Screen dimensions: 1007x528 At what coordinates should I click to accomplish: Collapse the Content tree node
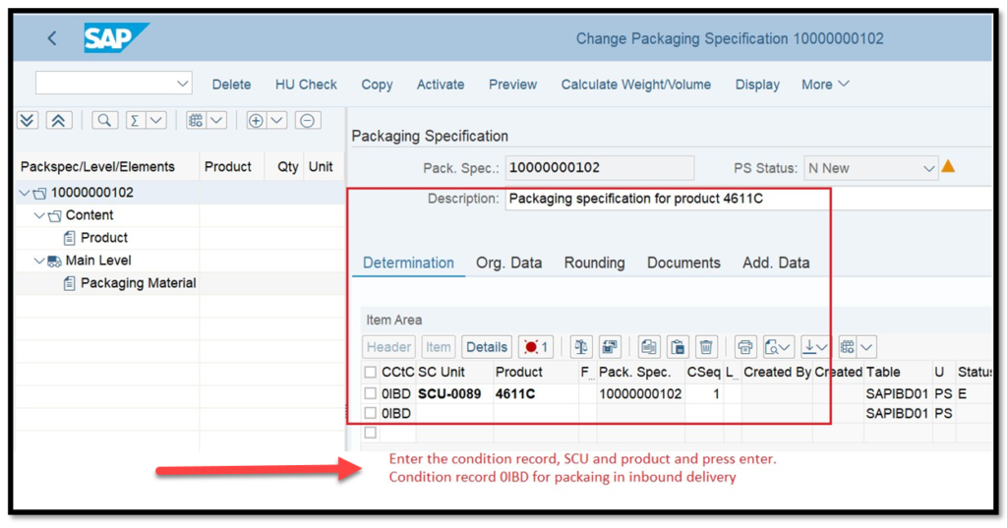pyautogui.click(x=39, y=215)
